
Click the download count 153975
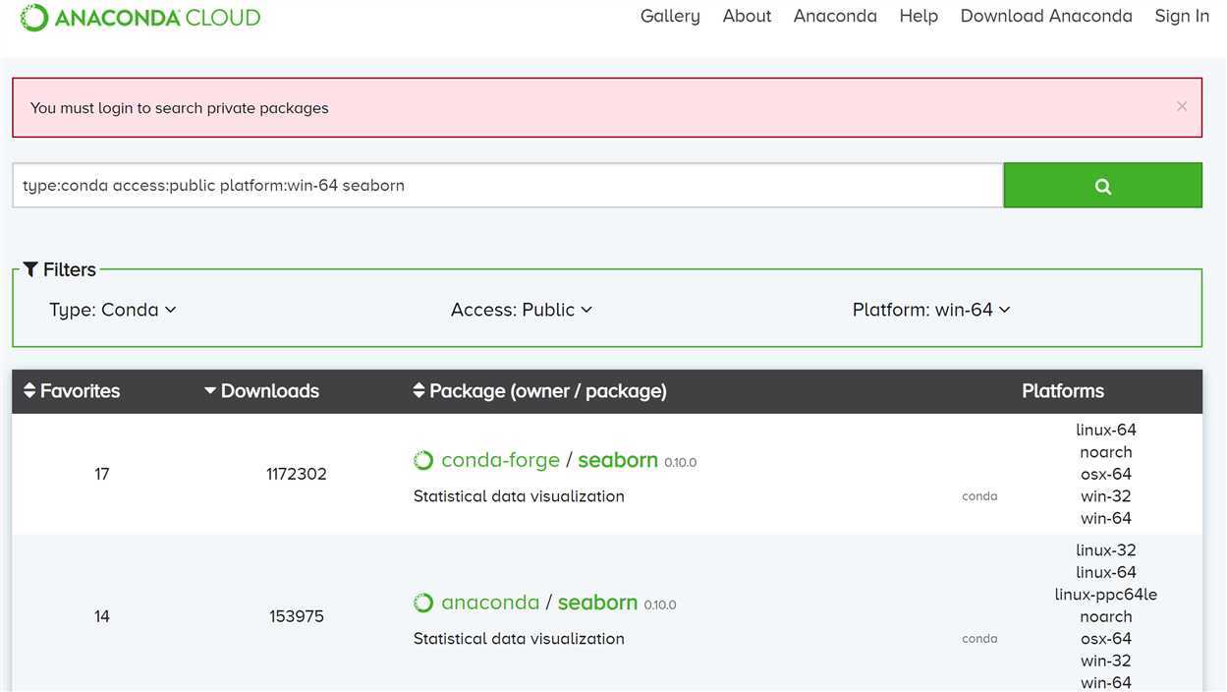(297, 616)
